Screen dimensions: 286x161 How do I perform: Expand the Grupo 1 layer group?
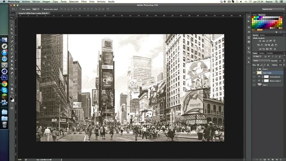(x=257, y=69)
